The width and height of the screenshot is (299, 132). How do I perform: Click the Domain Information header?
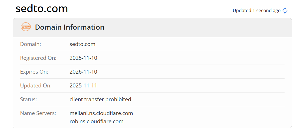point(70,27)
